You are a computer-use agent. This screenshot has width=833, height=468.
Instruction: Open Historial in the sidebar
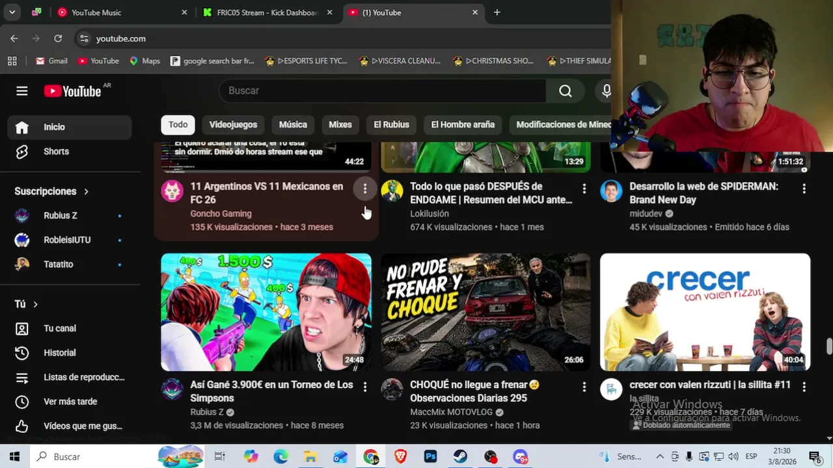point(70,353)
